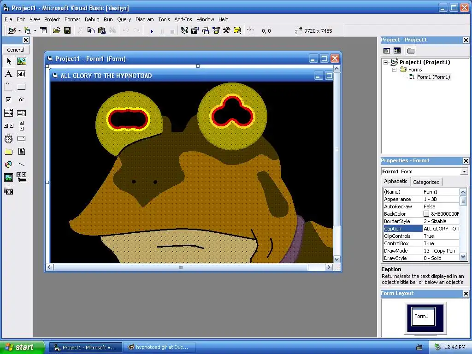Click the Windows start button

[x=22, y=347]
